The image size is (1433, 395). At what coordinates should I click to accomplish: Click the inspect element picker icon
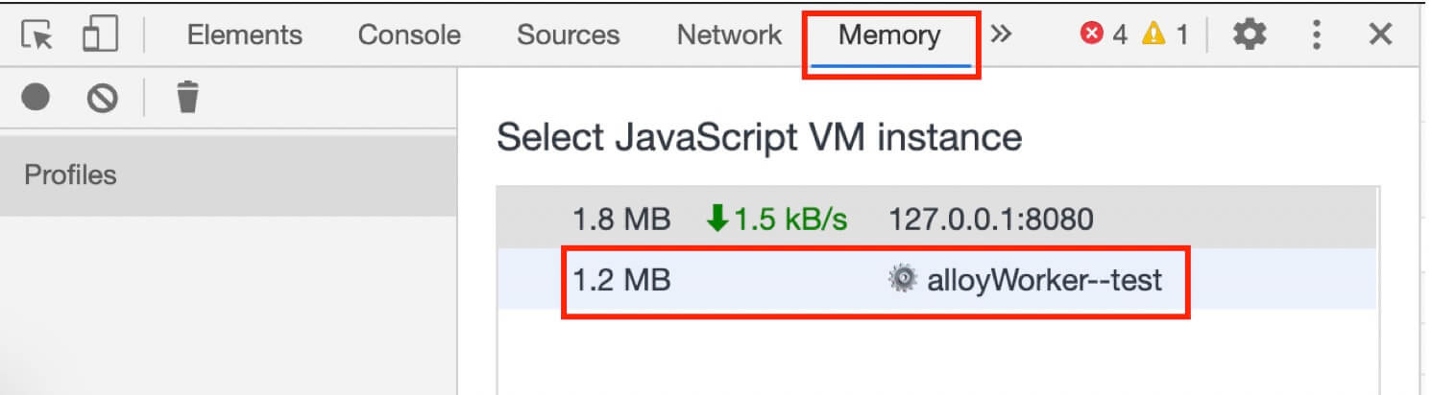point(38,35)
